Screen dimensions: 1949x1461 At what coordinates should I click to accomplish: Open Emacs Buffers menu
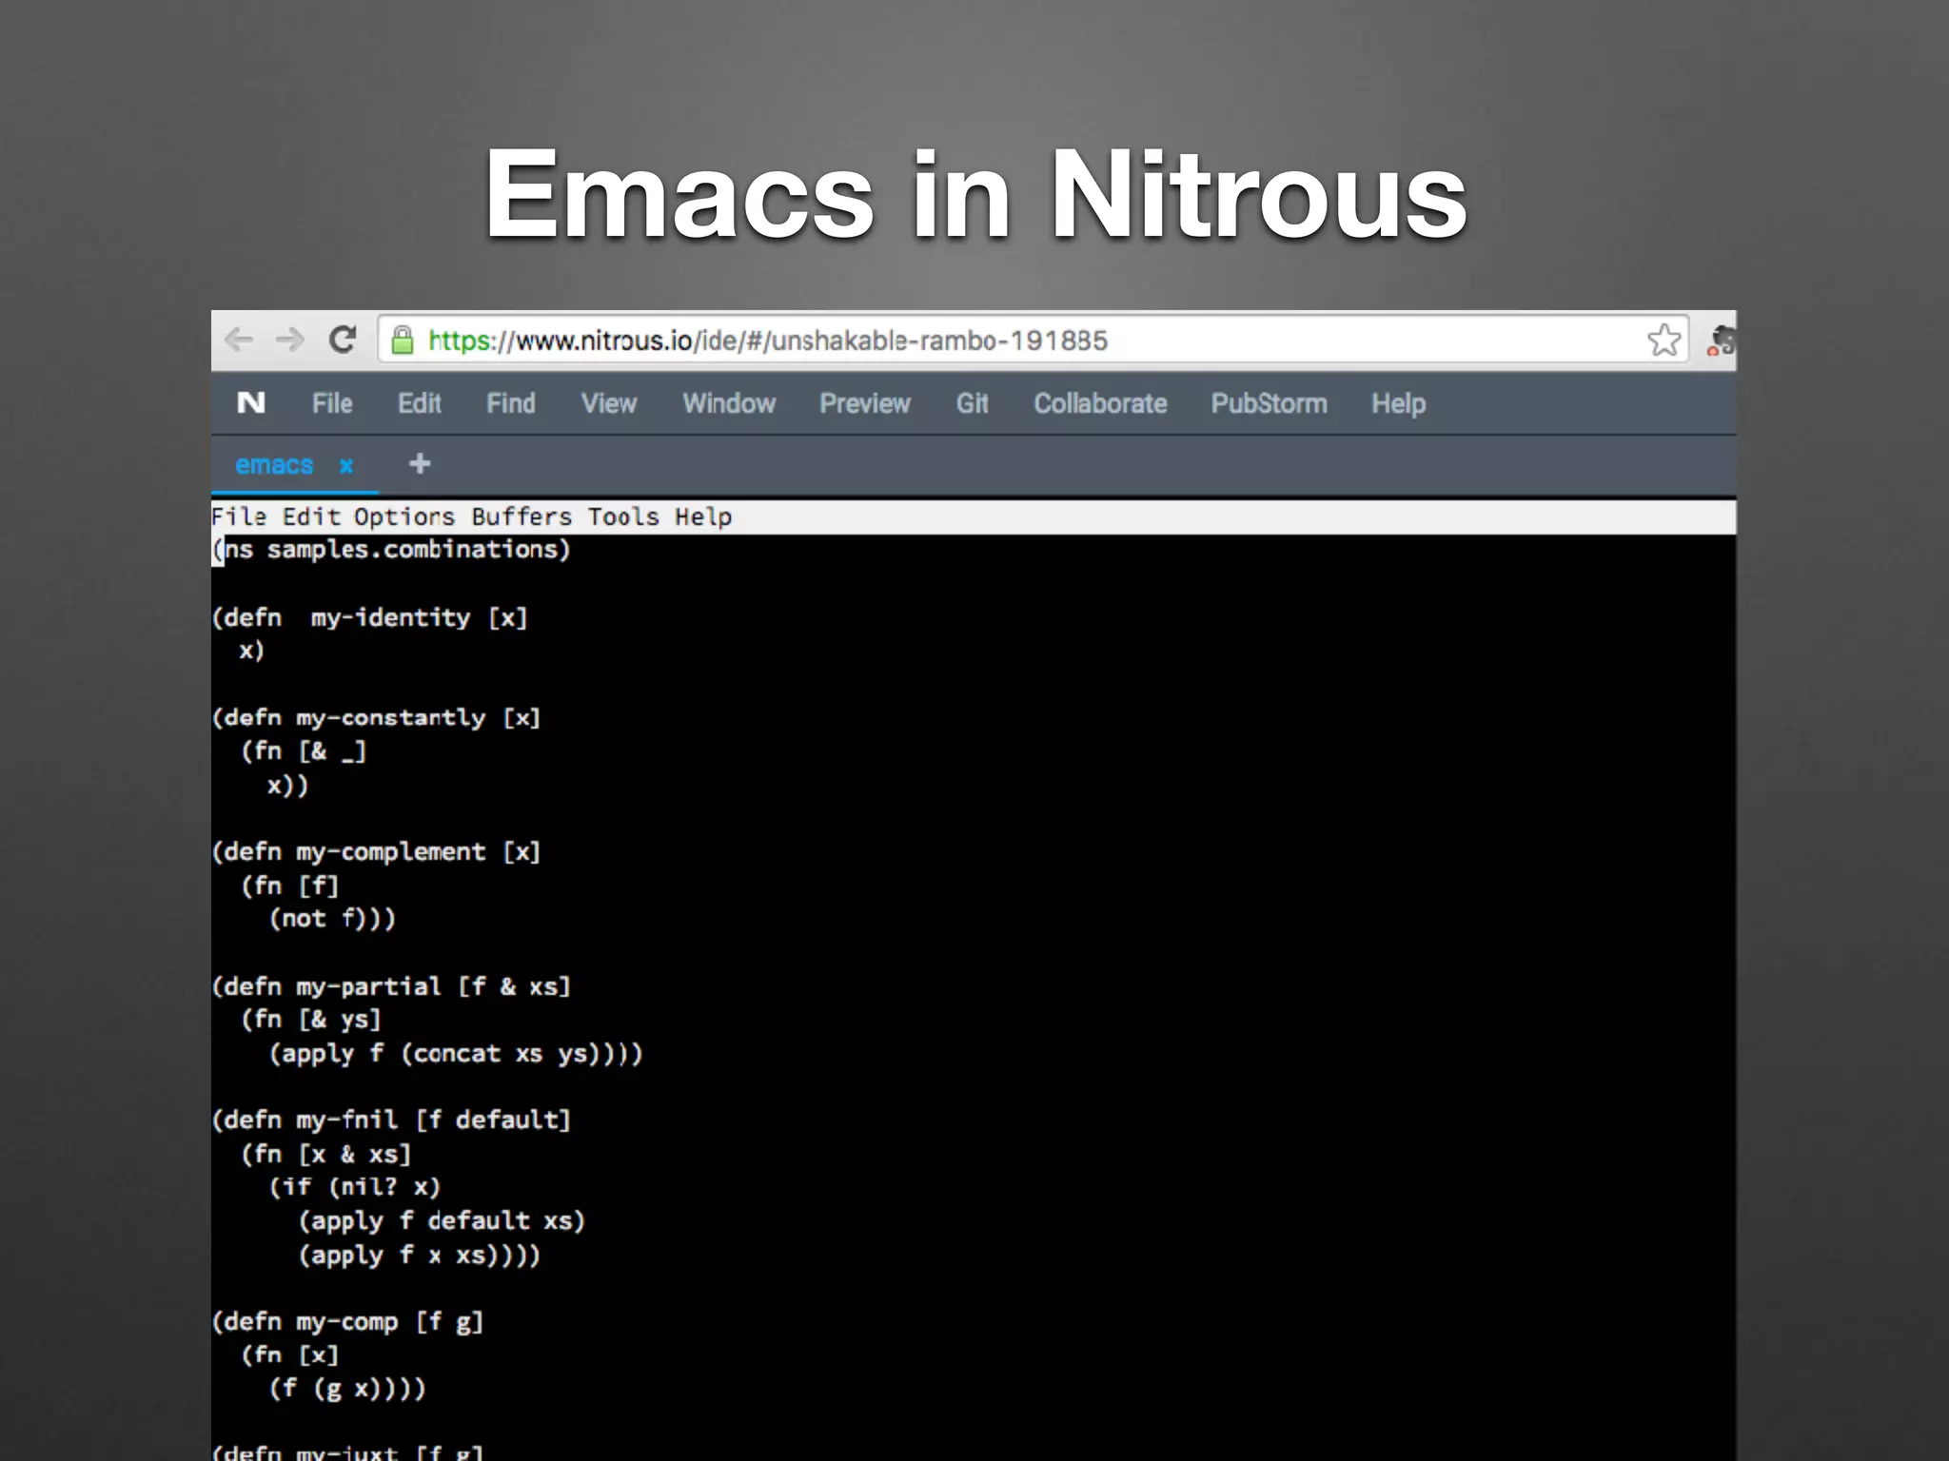coord(522,516)
